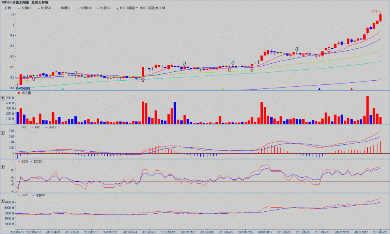The width and height of the screenshot is (390, 234).
Task: Toggle the K 線 candlestick legend entry
Action: (x=162, y=8)
